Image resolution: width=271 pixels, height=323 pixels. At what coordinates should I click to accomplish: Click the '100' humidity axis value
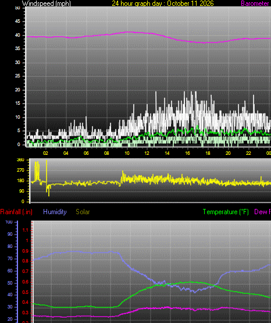9,222
